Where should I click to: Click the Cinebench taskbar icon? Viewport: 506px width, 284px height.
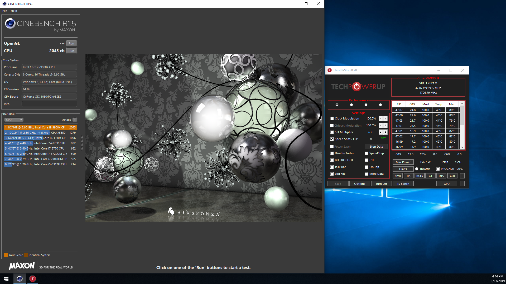click(x=20, y=279)
